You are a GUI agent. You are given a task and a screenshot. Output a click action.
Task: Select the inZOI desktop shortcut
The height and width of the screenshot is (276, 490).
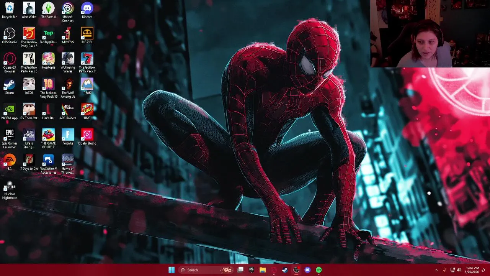tap(29, 86)
